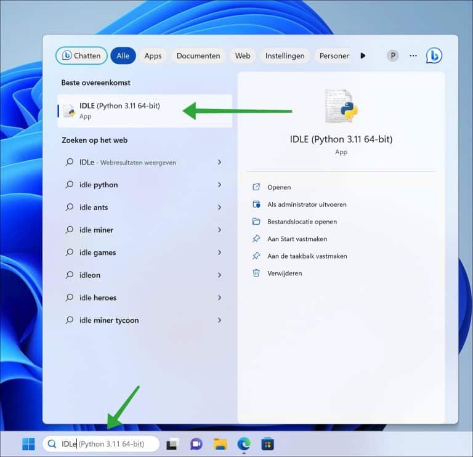The height and width of the screenshot is (457, 473).
Task: Click the Chatten button
Action: point(81,56)
